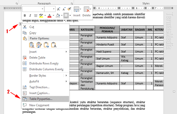Choose the third paste option icon
Image resolution: width=177 pixels, height=114 pixels.
pos(46,45)
